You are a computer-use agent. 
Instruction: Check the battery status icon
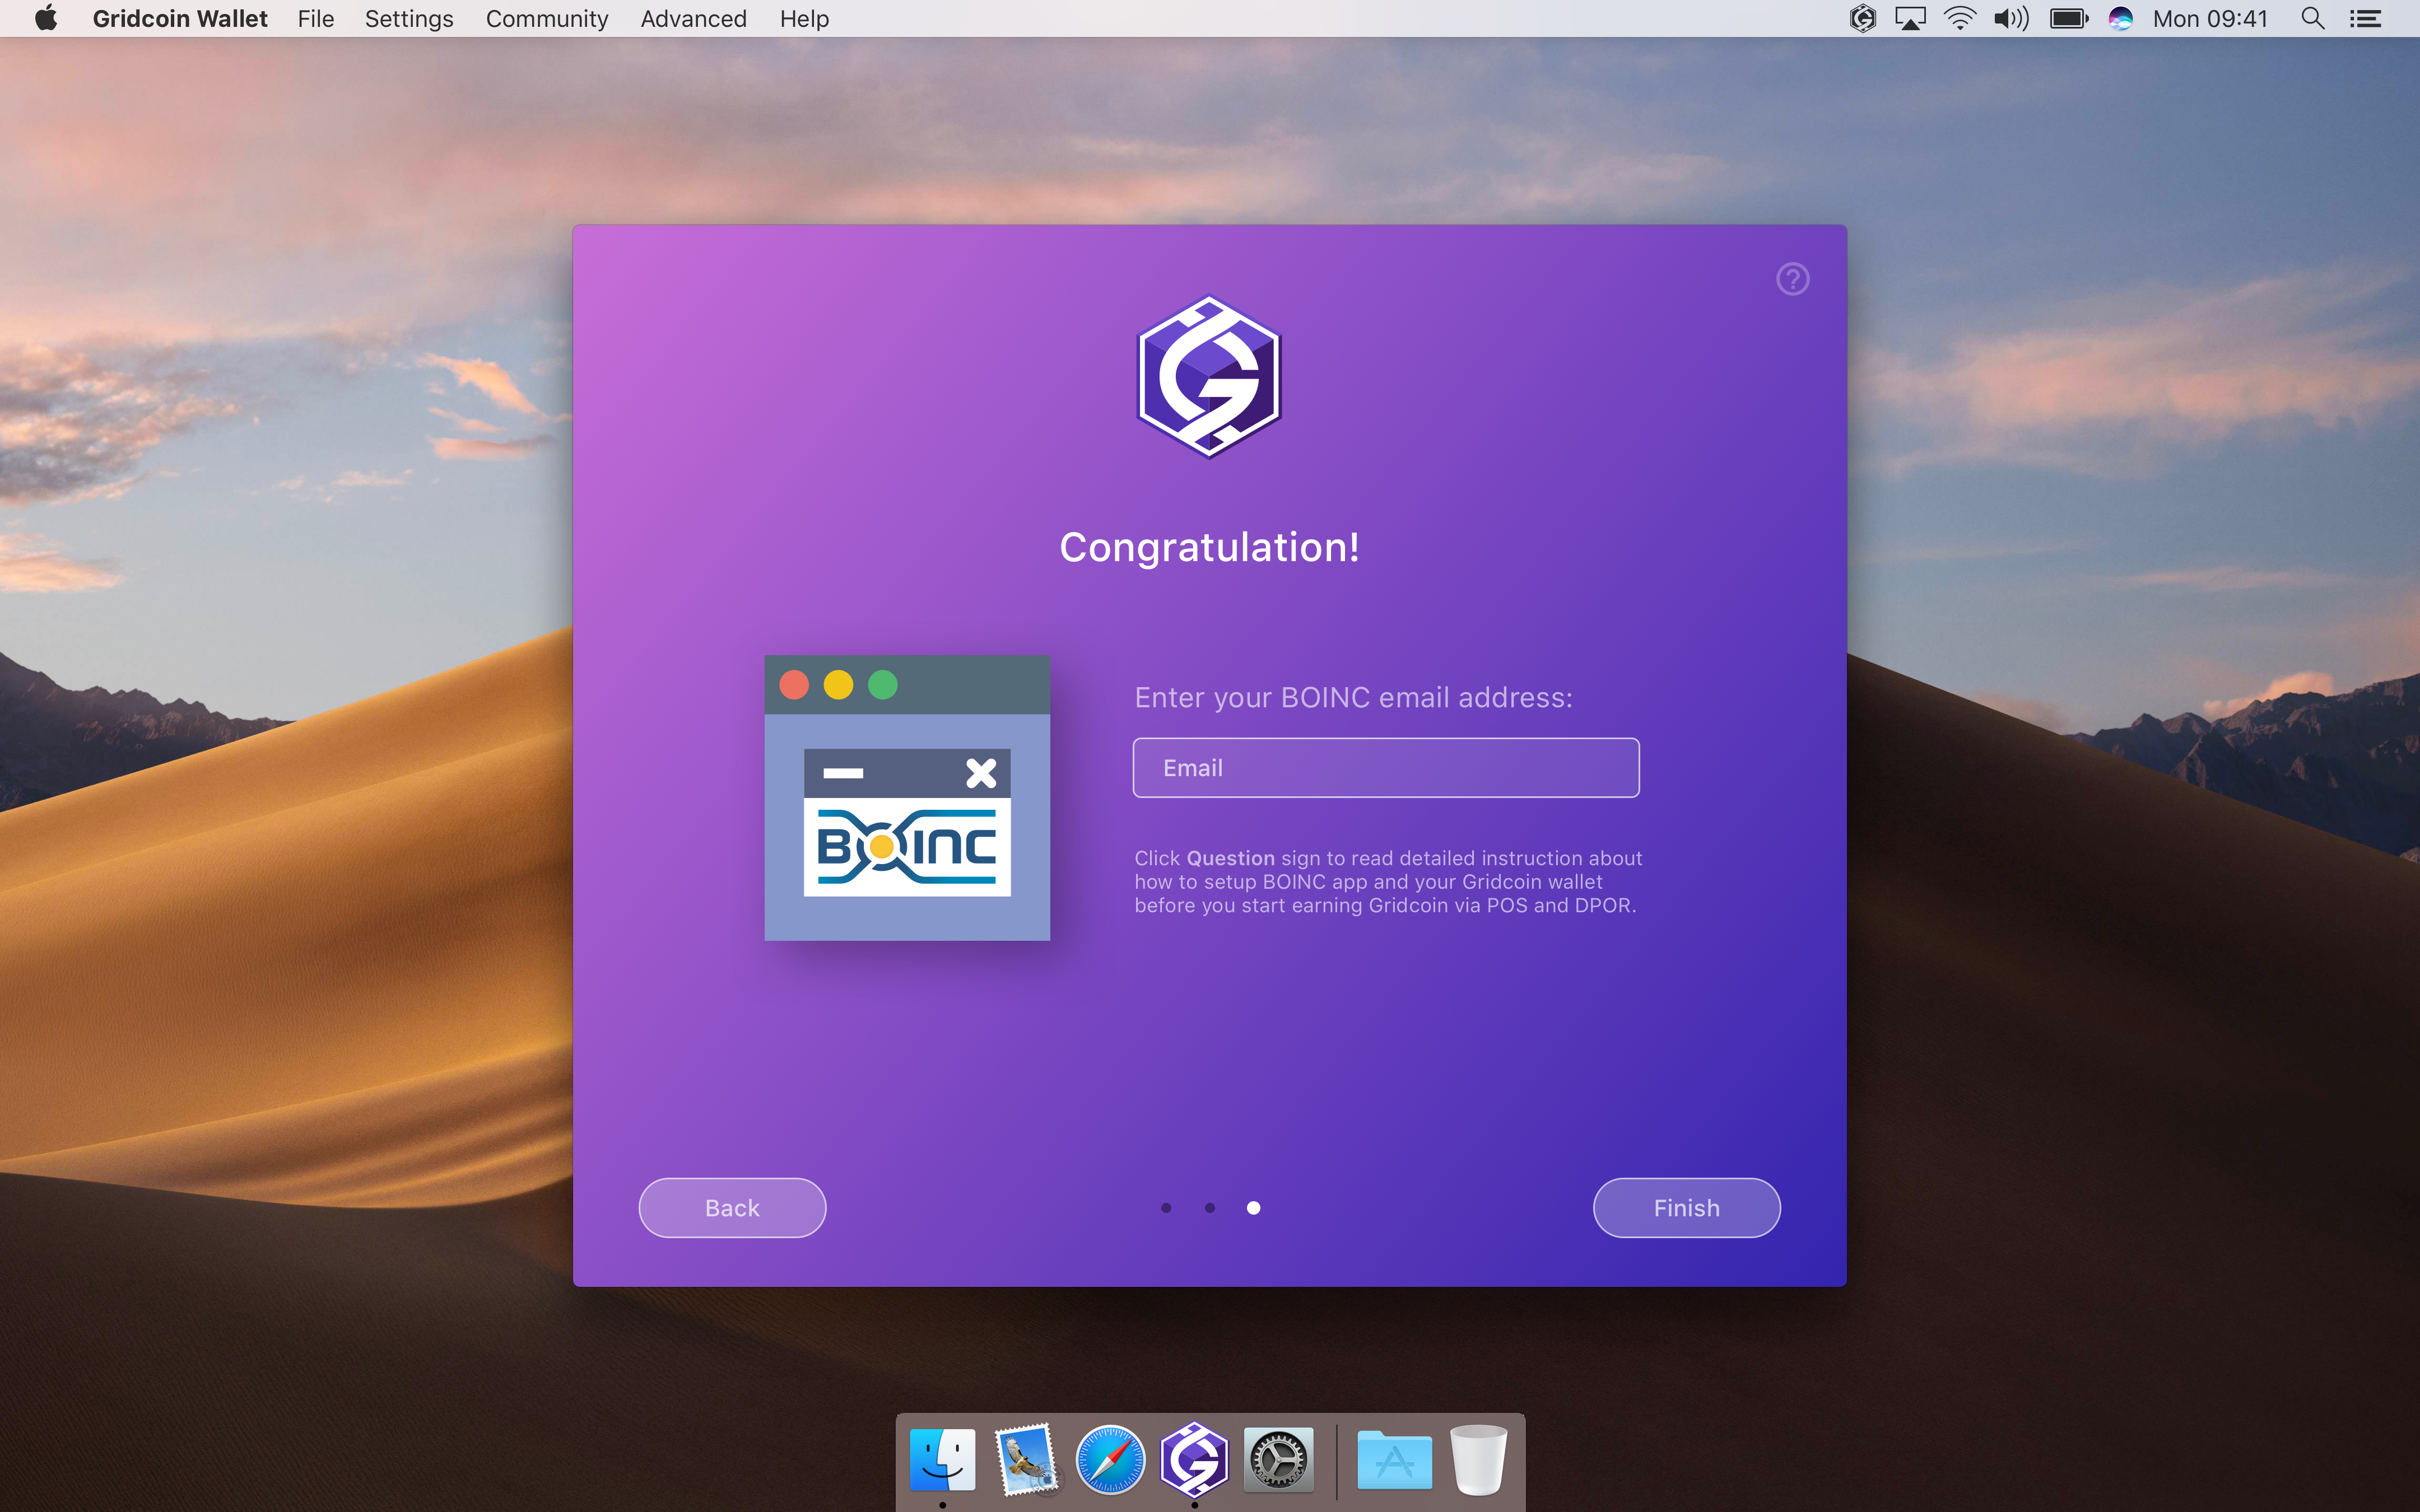(2069, 18)
